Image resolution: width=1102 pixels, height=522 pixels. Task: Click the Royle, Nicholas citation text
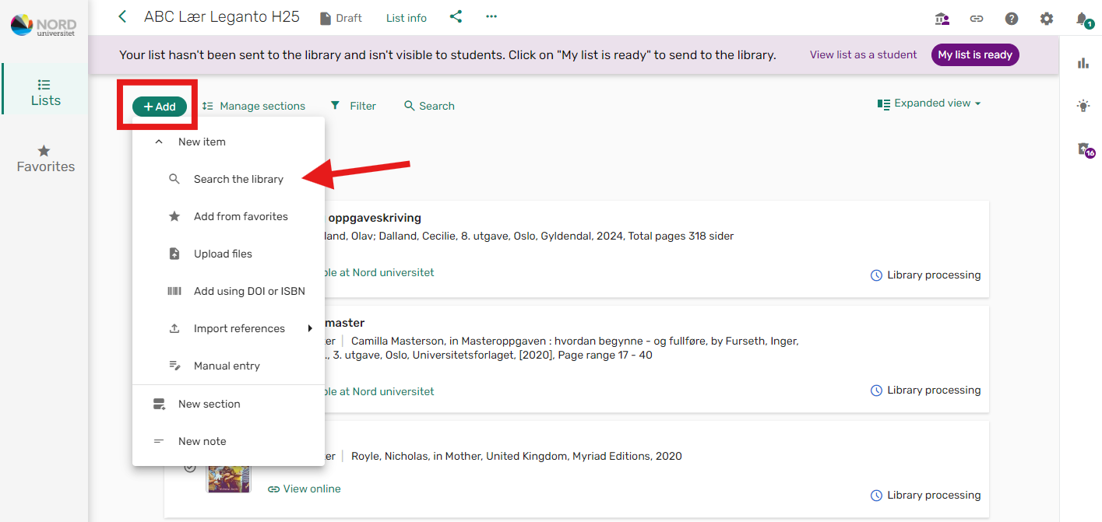[x=516, y=456]
